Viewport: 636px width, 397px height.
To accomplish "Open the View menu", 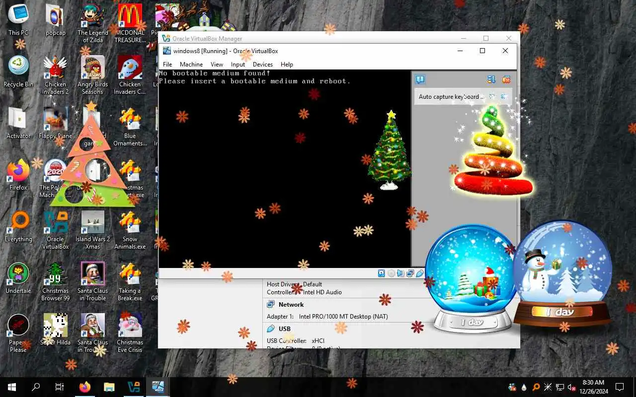I will [x=217, y=65].
